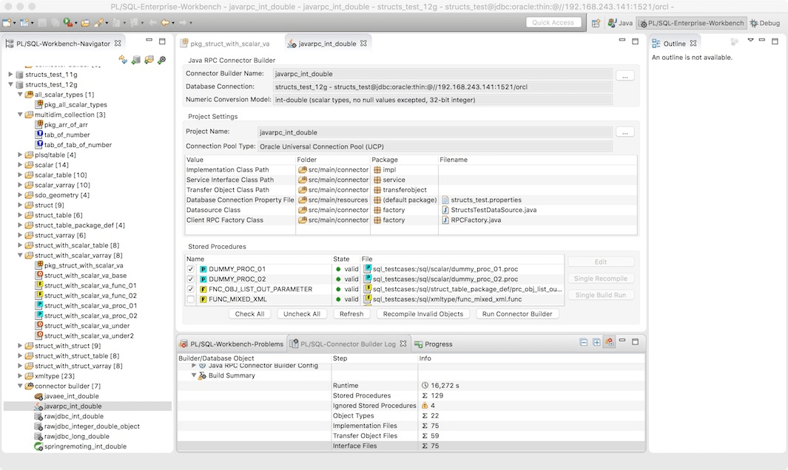Screen dimensions: 788x470
Task: Collapse the Build Summary node
Action: coord(193,375)
